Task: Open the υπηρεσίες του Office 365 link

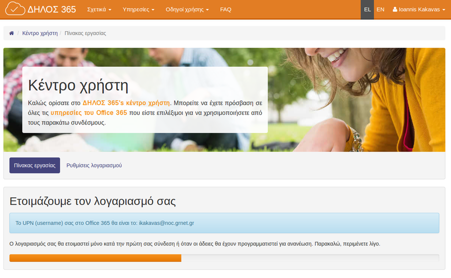Action: [89, 112]
